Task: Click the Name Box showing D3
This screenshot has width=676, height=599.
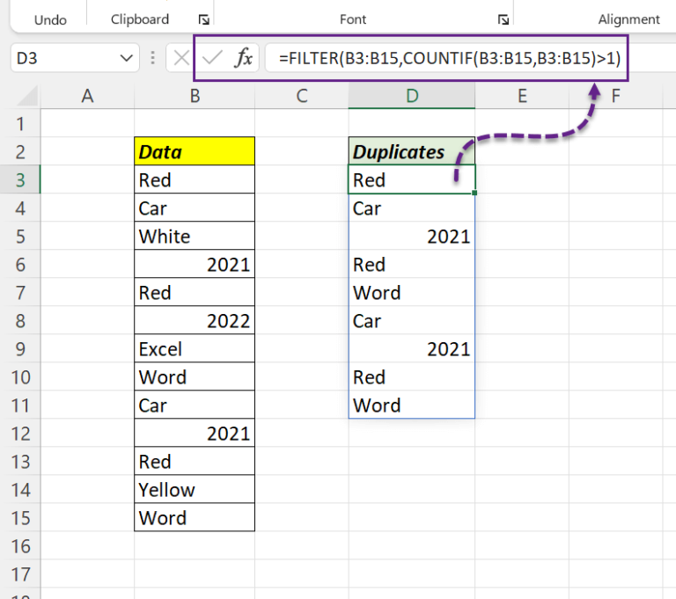Action: click(75, 58)
